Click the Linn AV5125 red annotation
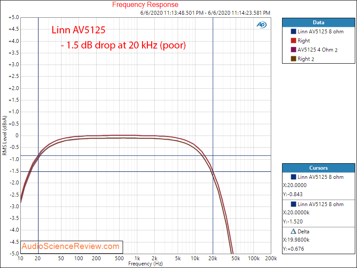 point(78,30)
